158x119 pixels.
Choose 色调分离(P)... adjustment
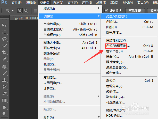[x=129, y=86]
